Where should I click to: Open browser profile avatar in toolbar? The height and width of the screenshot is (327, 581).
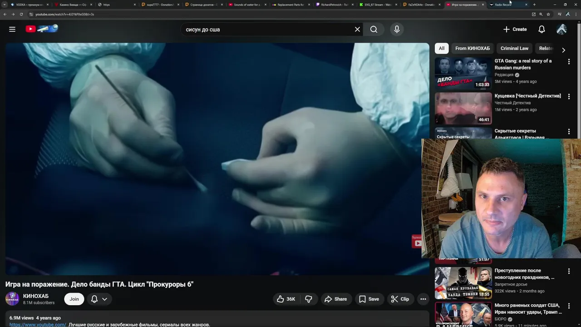pyautogui.click(x=568, y=14)
